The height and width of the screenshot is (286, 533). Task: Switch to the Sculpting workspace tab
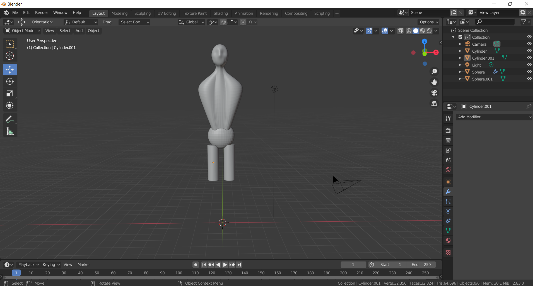(x=142, y=13)
